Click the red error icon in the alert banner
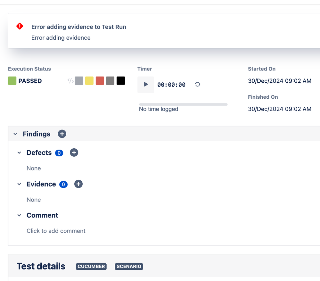The image size is (320, 281). 20,26
